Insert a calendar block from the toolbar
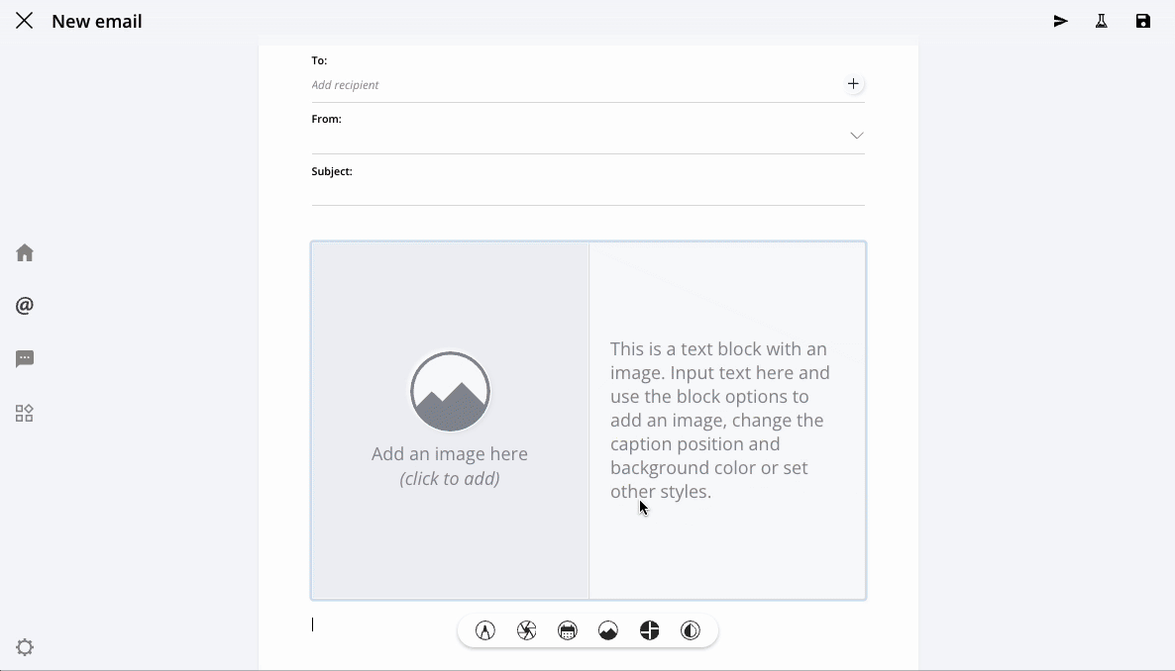This screenshot has height=671, width=1175. click(x=568, y=630)
